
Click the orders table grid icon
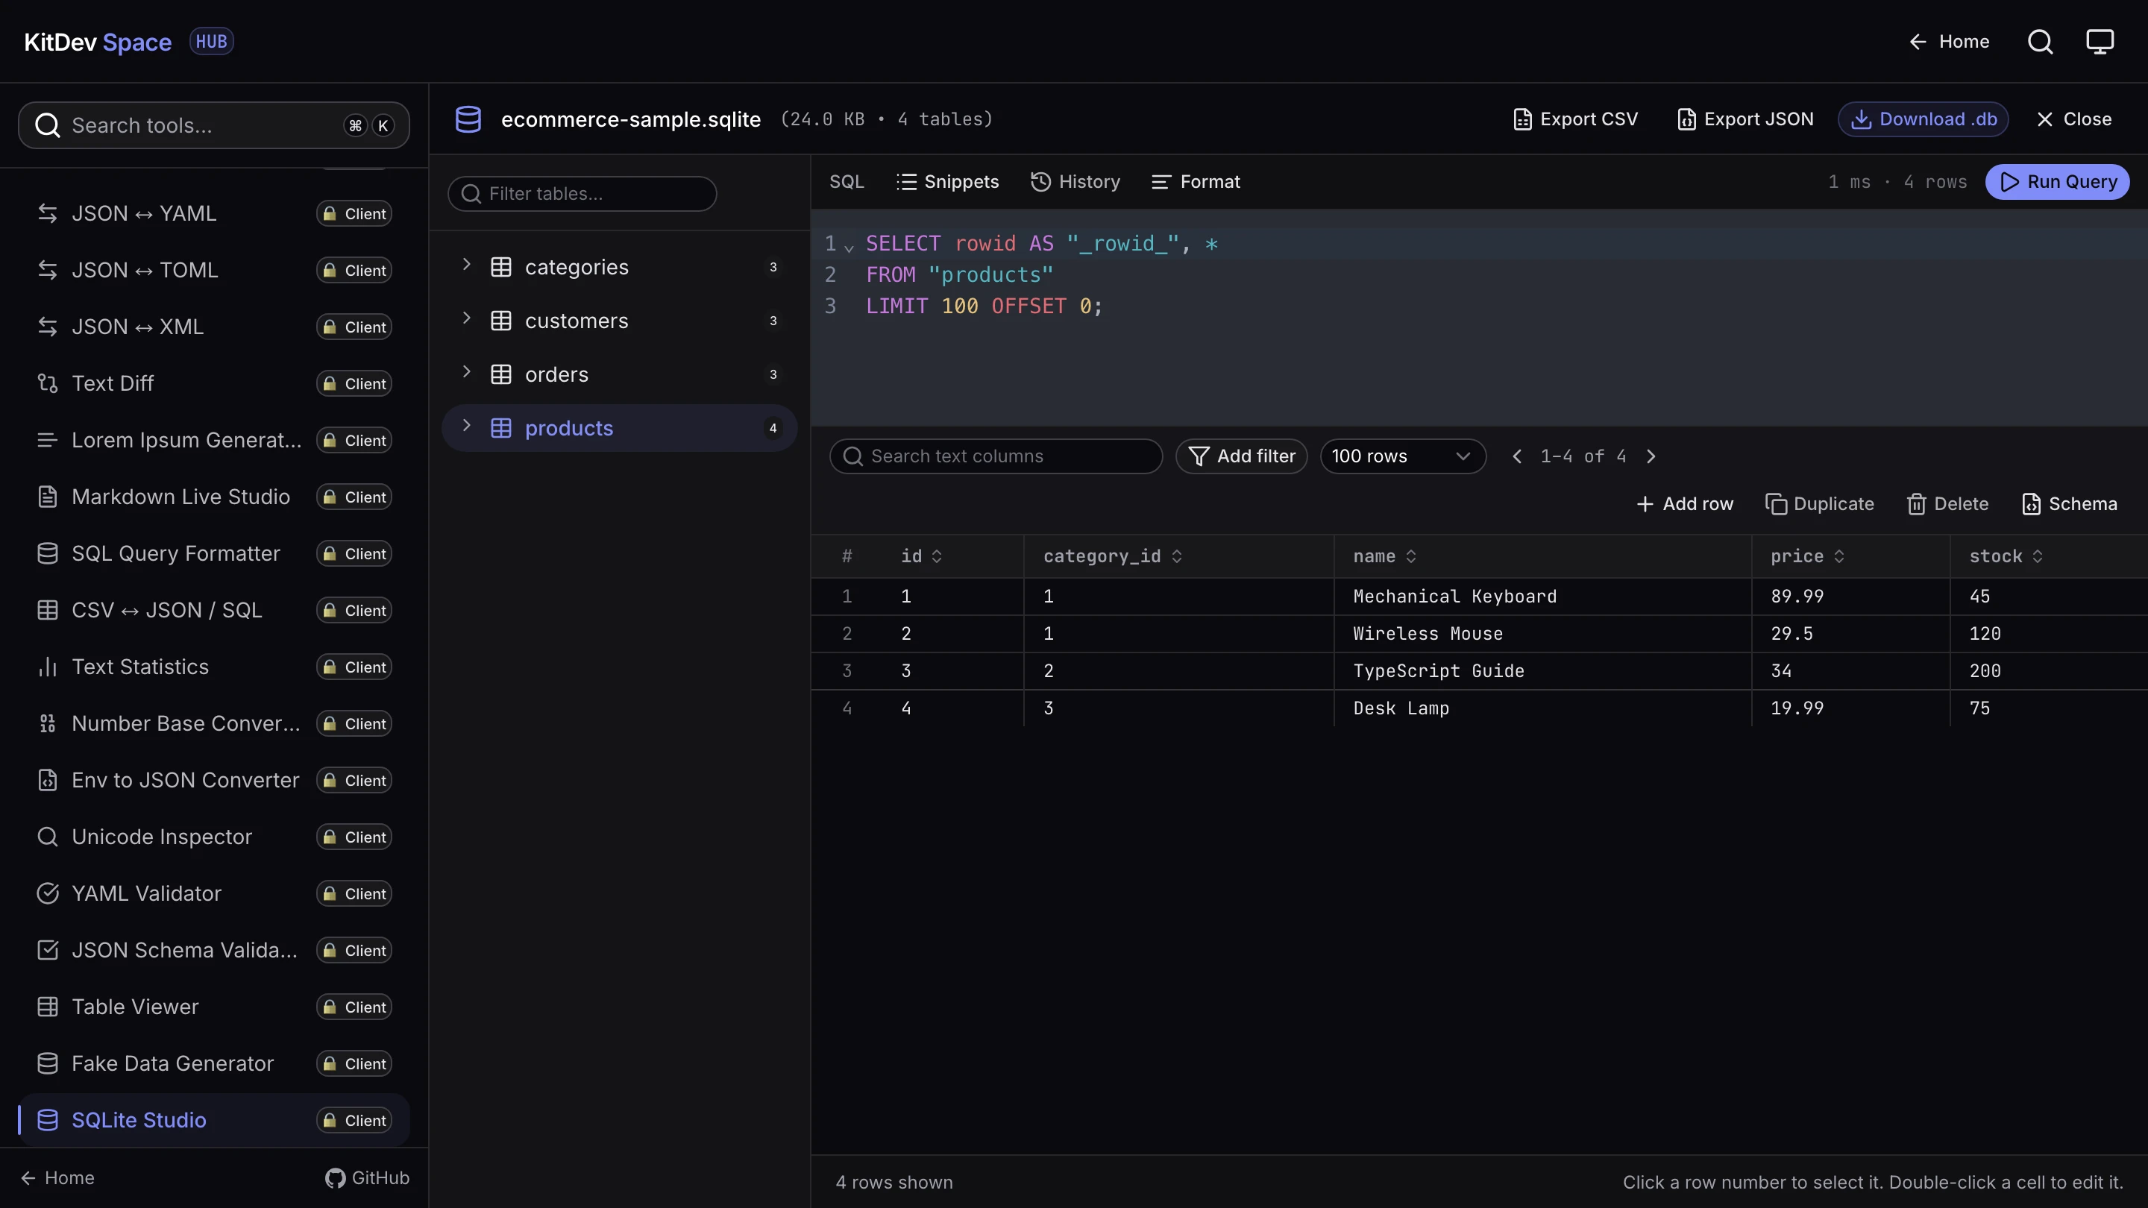(x=501, y=374)
